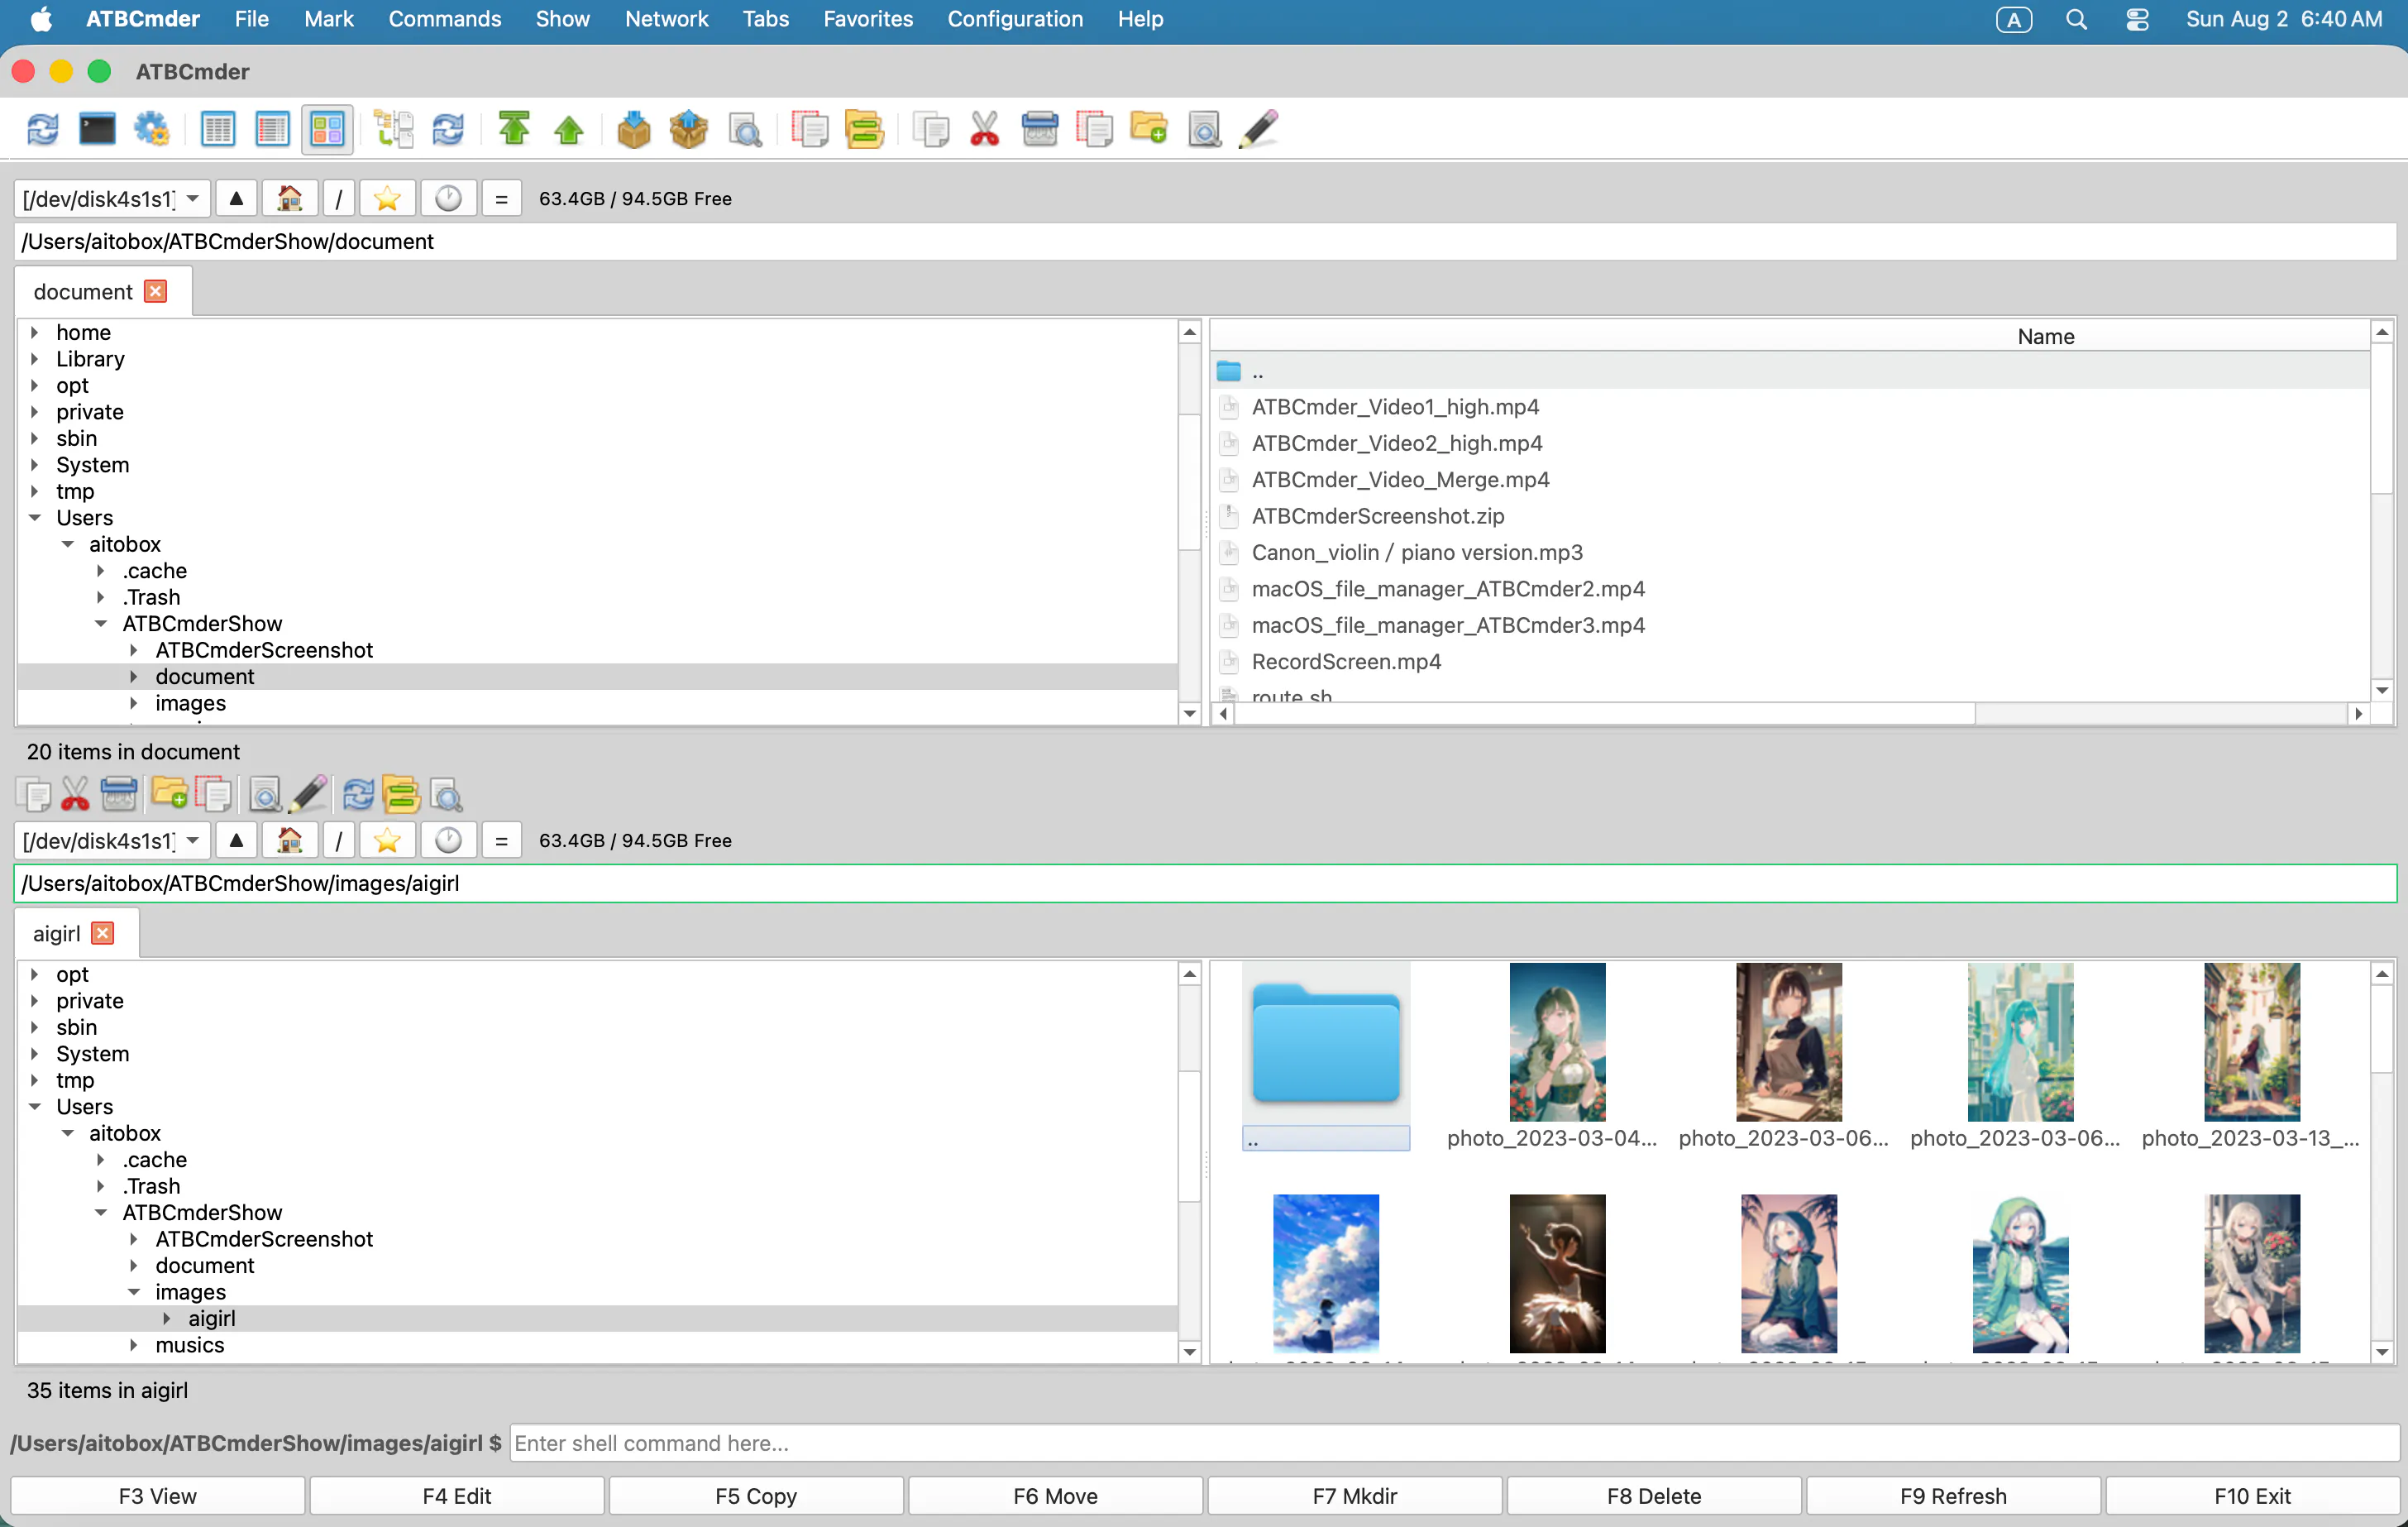Open the Mark menu
2408x1527 pixels.
click(x=329, y=19)
